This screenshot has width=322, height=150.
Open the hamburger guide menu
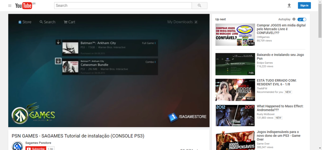pyautogui.click(x=10, y=6)
